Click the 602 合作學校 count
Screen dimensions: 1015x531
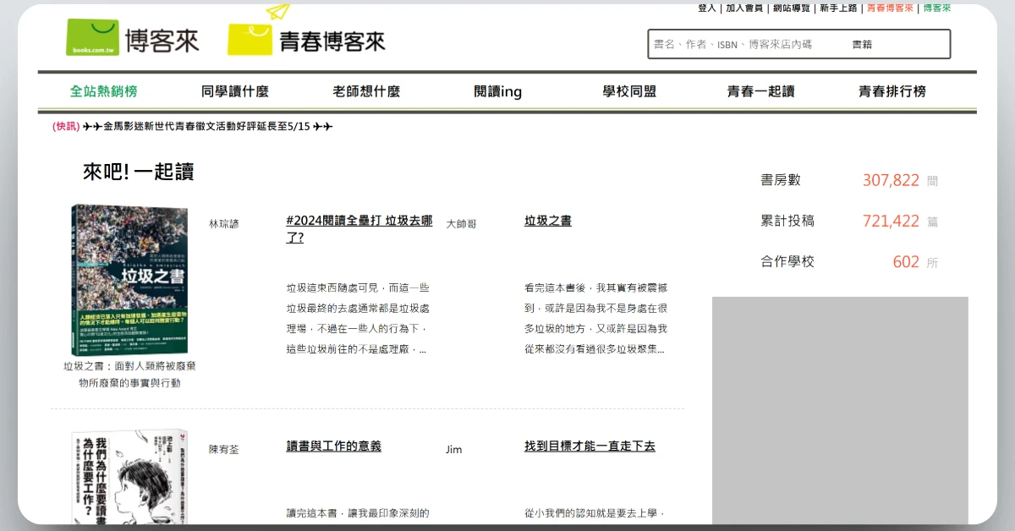pyautogui.click(x=906, y=261)
